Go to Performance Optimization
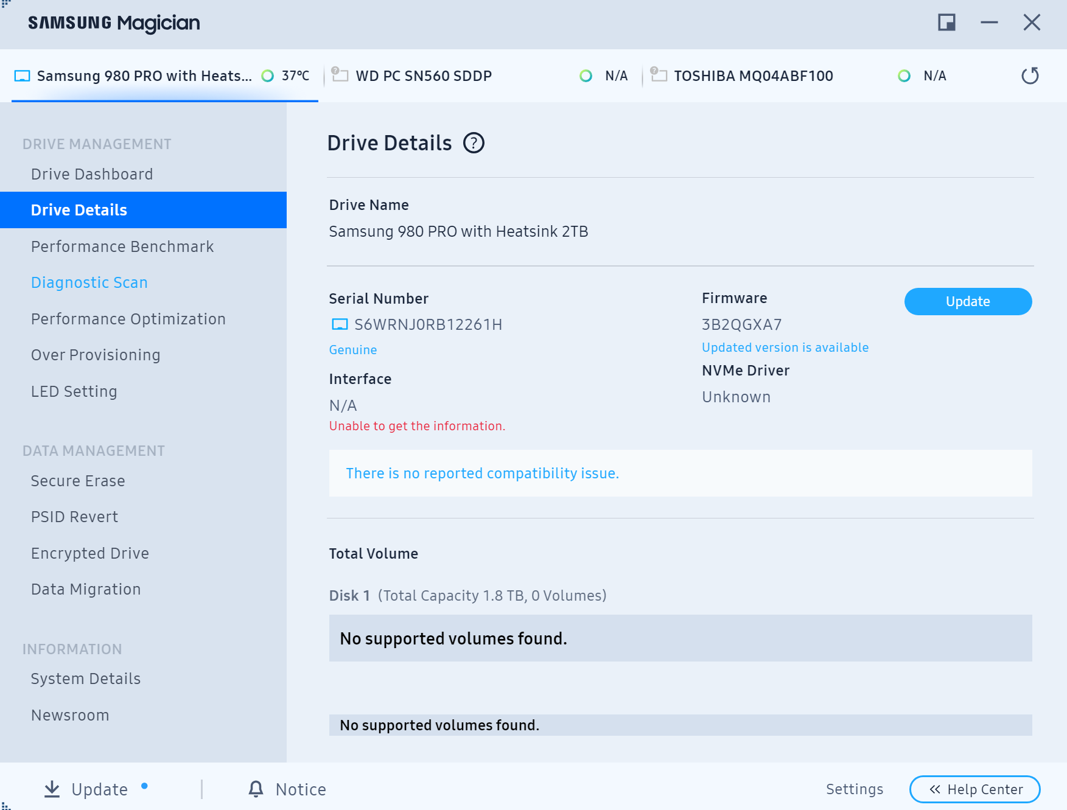Screen dimensions: 1067x810 tap(143, 319)
